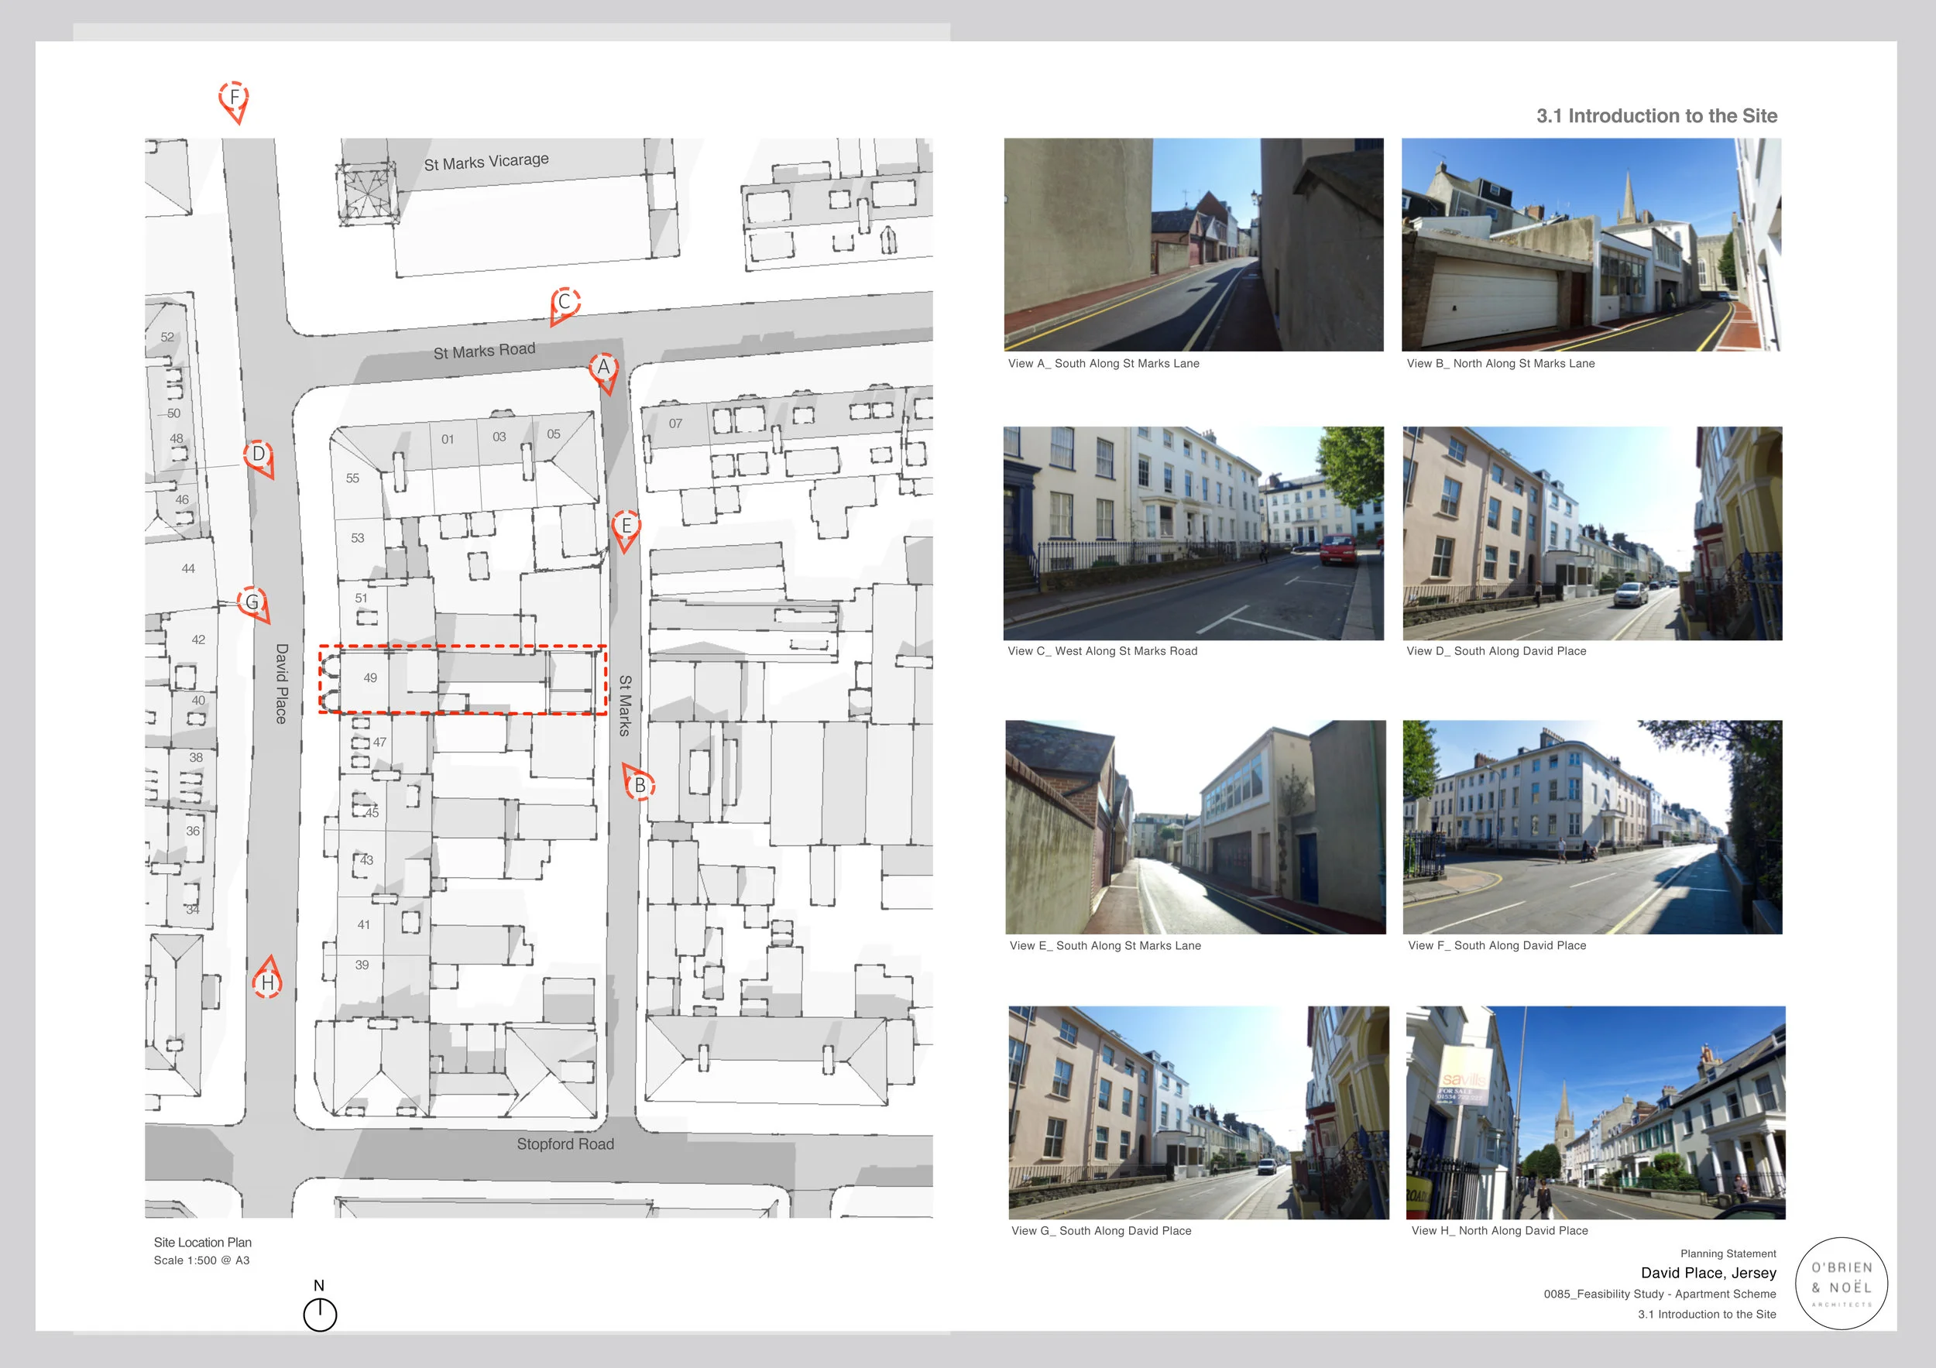Viewport: 1936px width, 1368px height.
Task: Open the View B photo thumbnail
Action: pyautogui.click(x=1592, y=245)
